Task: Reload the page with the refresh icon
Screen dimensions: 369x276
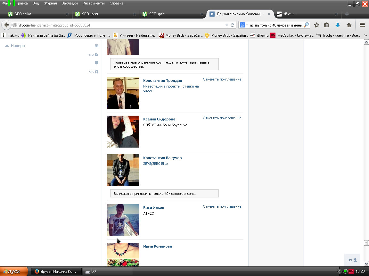Action: tap(232, 25)
